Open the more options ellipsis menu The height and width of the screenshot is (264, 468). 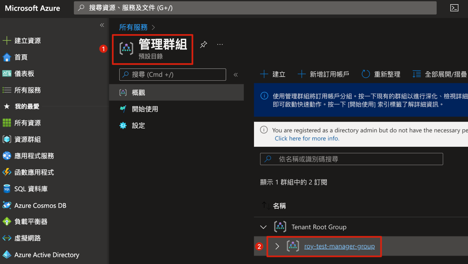220,44
